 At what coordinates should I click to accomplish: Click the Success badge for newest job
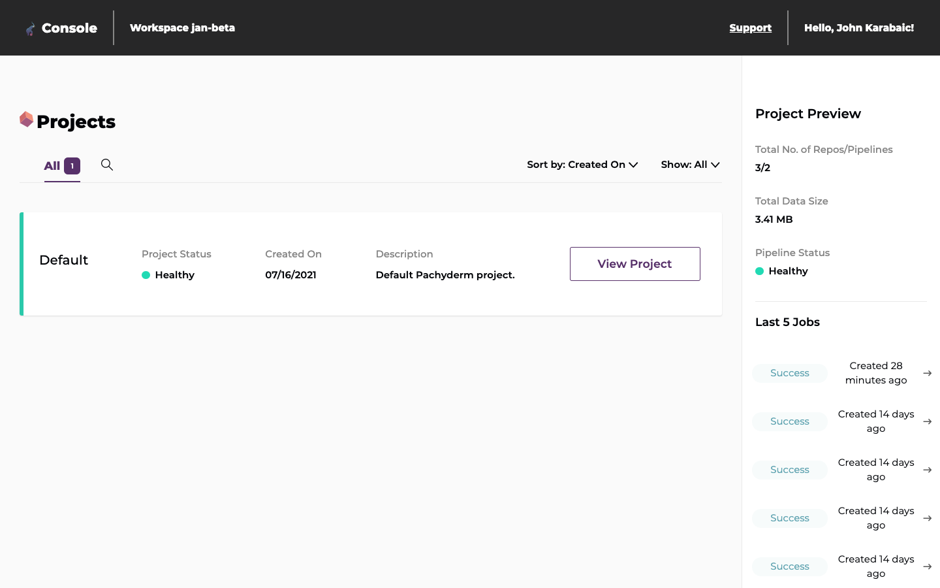coord(789,373)
